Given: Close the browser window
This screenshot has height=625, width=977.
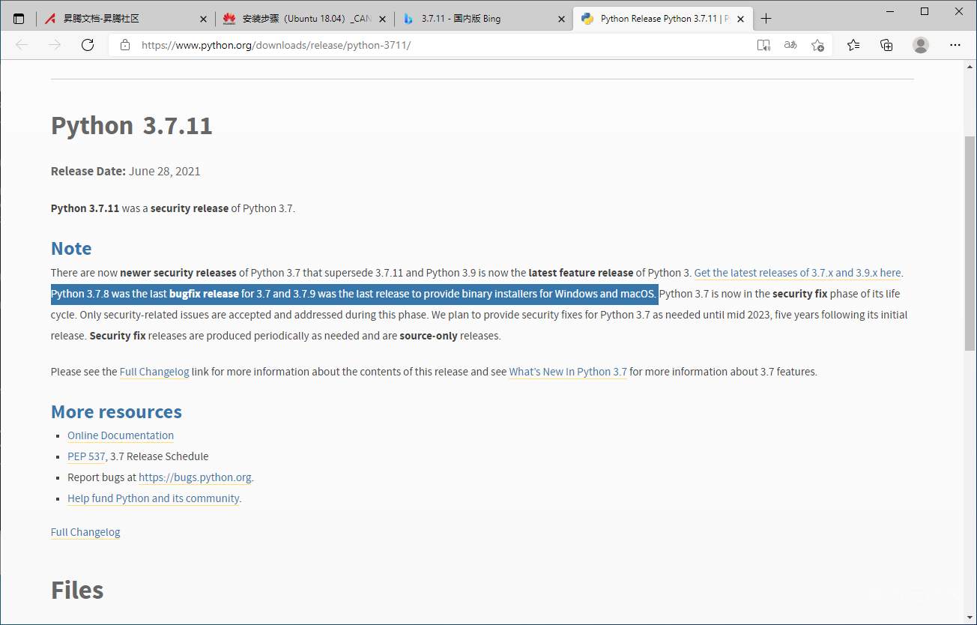Looking at the screenshot, I should pyautogui.click(x=959, y=11).
